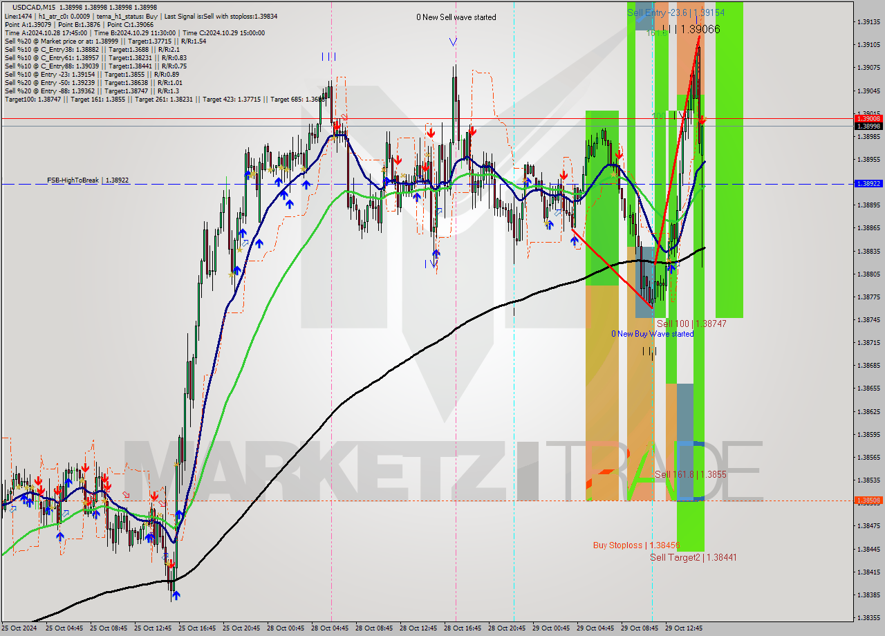This screenshot has width=885, height=636.
Task: Click the '1.39066' Point C price label
Action: [x=700, y=29]
